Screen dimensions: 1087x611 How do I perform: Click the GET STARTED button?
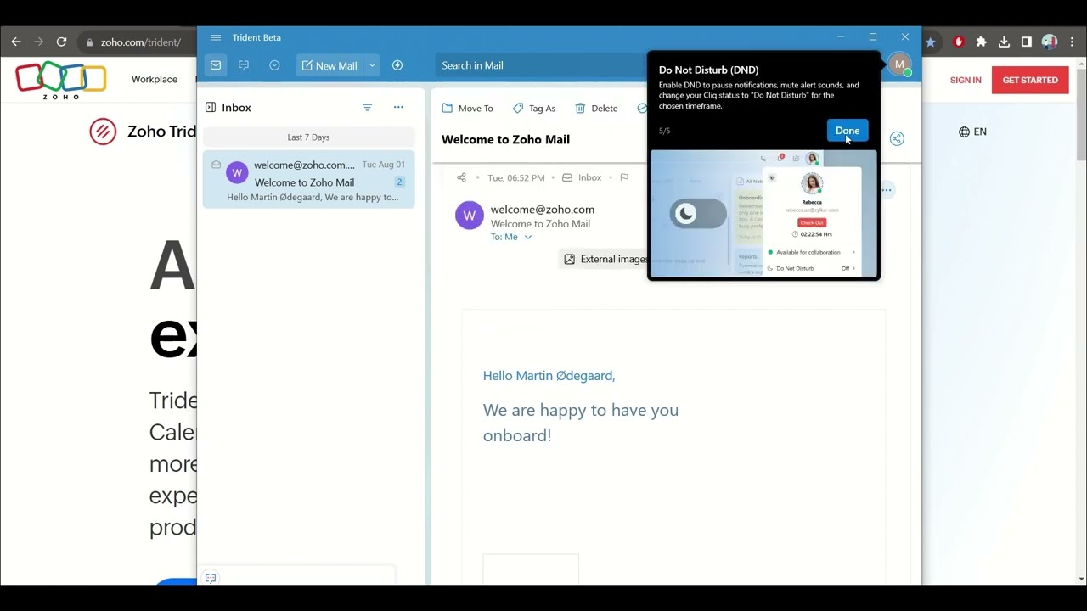(1030, 80)
